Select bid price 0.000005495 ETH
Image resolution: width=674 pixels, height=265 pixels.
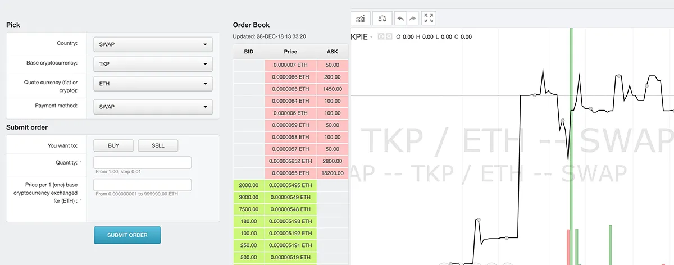coord(290,185)
